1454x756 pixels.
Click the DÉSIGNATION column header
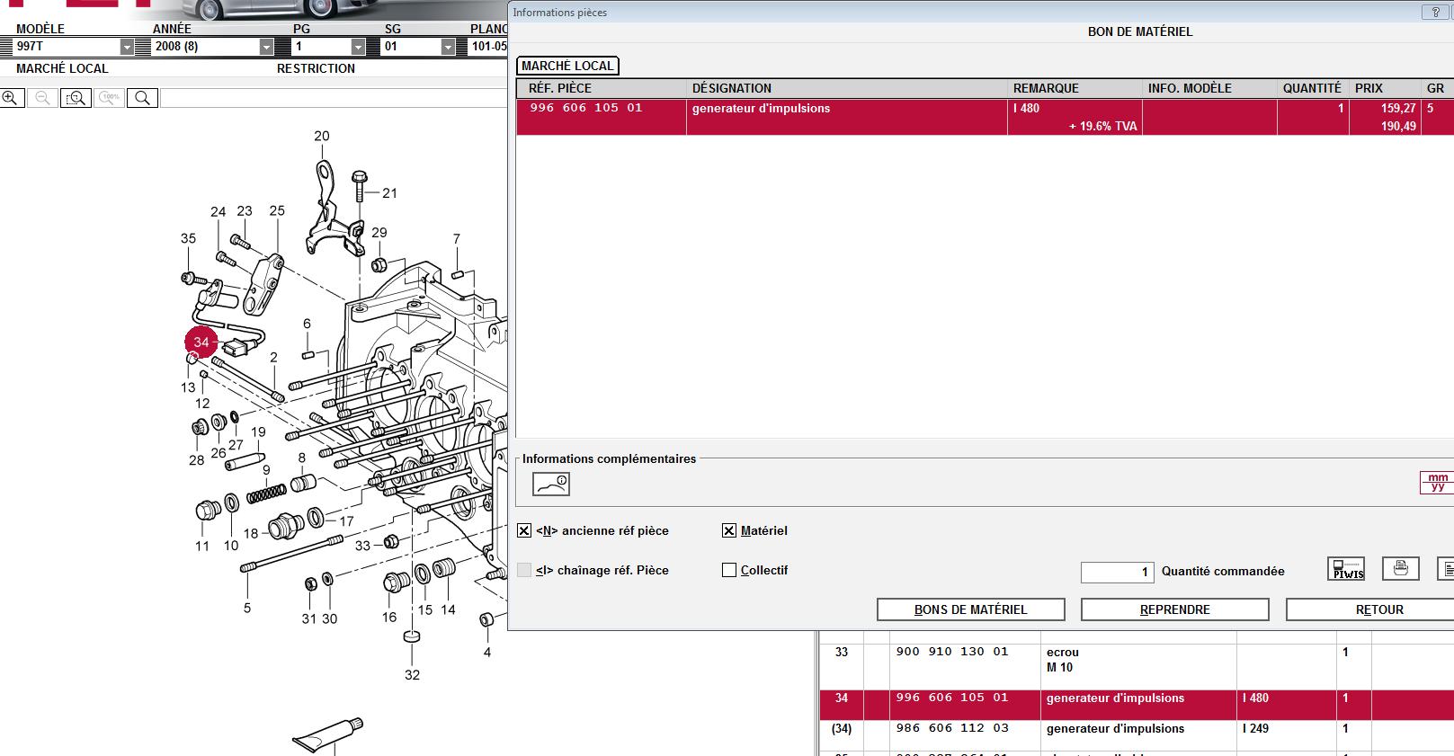pos(846,88)
